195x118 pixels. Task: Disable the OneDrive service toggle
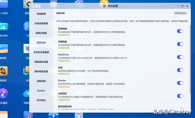180,57
